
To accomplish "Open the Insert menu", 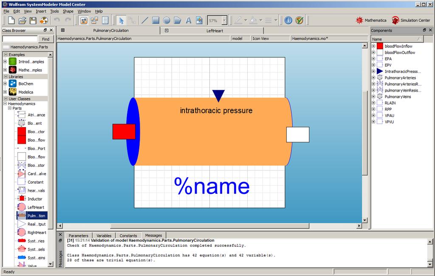I will point(41,11).
